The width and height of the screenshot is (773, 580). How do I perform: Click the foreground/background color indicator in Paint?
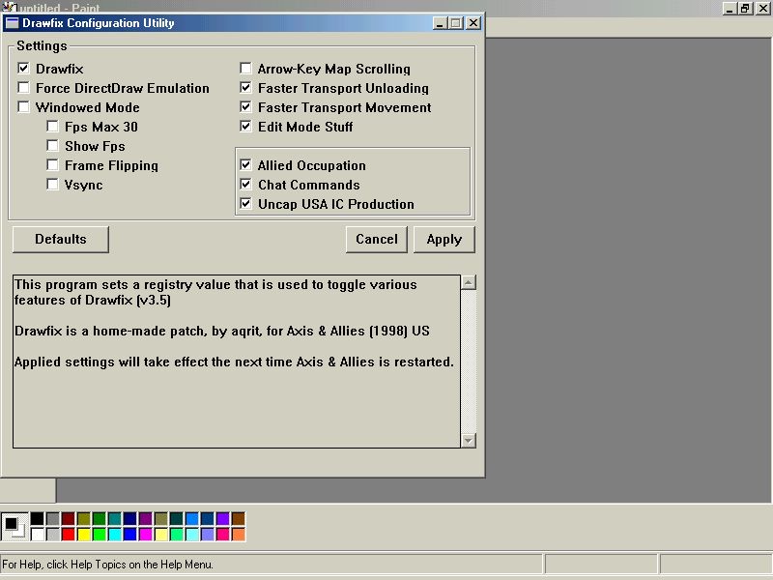pyautogui.click(x=14, y=526)
